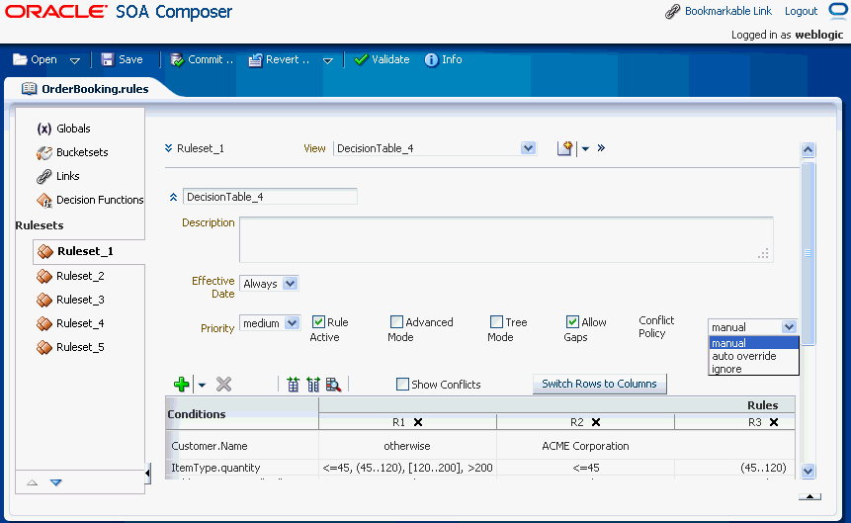Edit the DecisionTable_4 name field
Viewport: 851px width, 523px height.
(x=270, y=197)
